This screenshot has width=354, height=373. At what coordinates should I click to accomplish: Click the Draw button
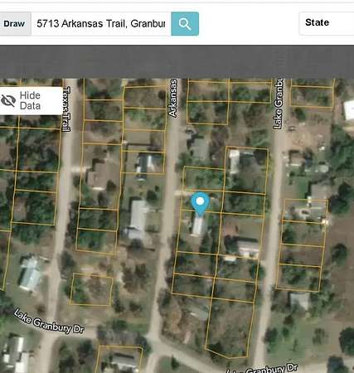pyautogui.click(x=14, y=24)
